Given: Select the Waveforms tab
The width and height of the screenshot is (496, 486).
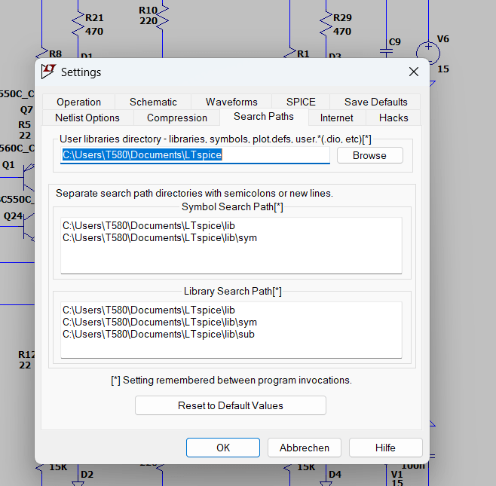Looking at the screenshot, I should 231,102.
